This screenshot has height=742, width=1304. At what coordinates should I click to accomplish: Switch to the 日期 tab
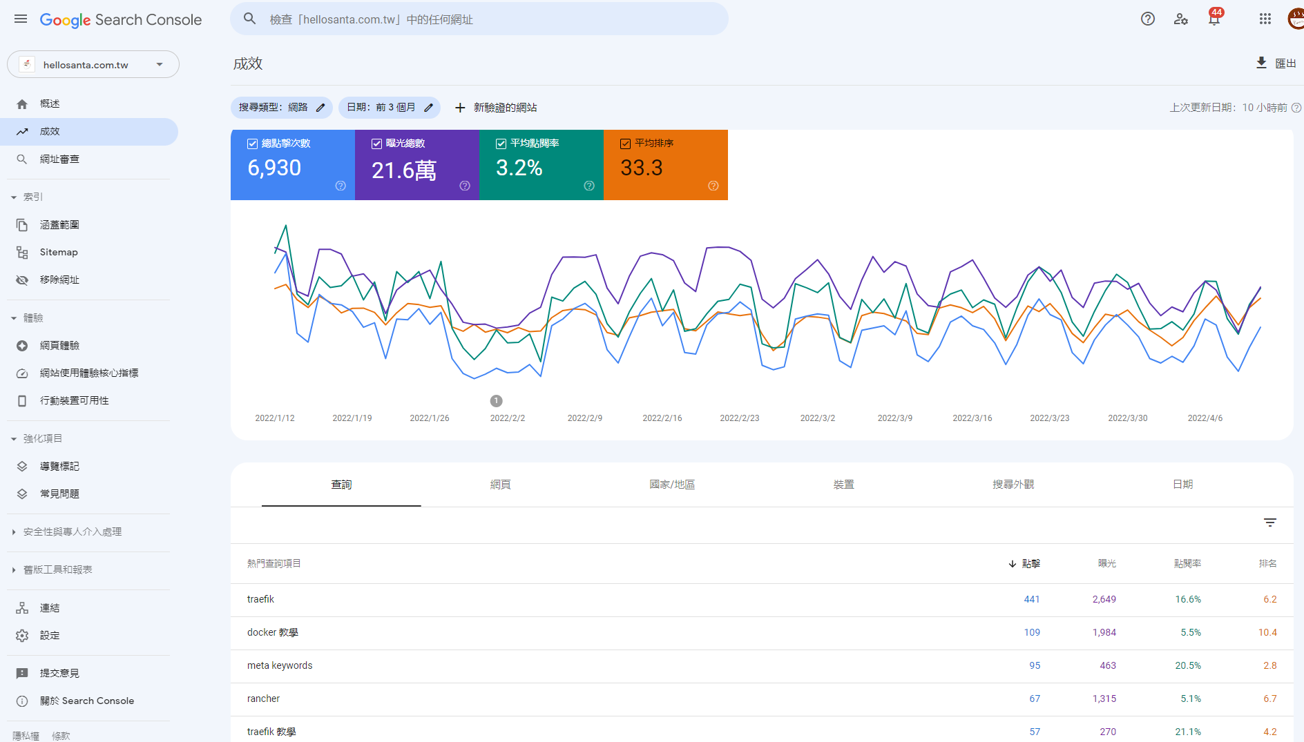[1183, 485]
